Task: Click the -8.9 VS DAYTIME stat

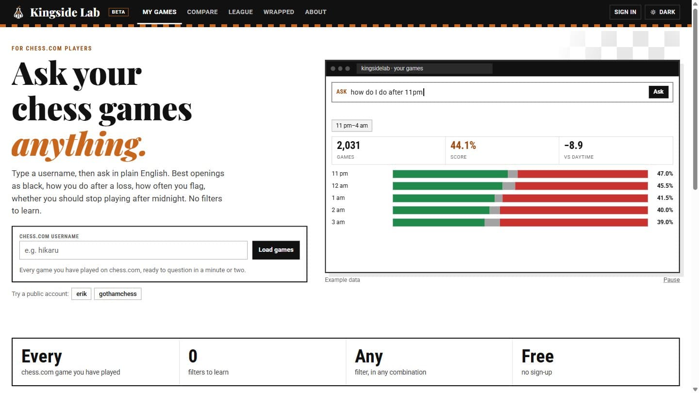Action: click(616, 150)
